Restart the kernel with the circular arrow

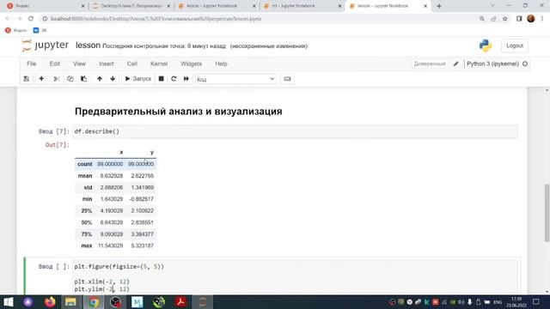(x=174, y=79)
